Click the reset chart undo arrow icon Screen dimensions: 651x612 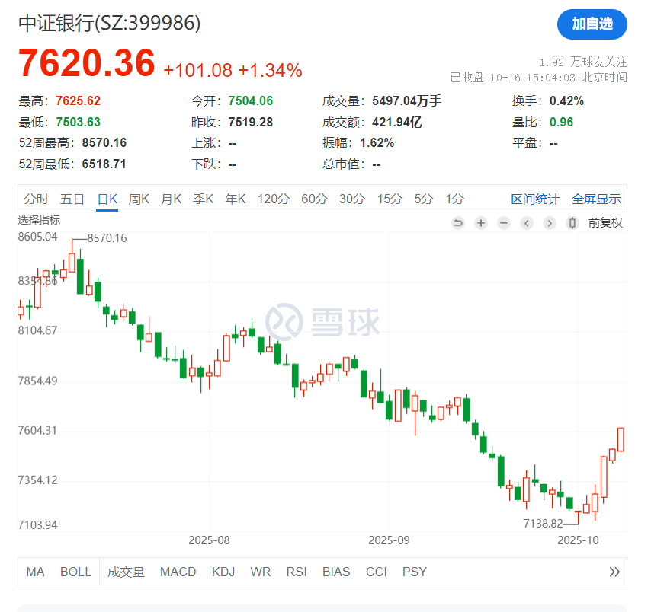[x=458, y=223]
